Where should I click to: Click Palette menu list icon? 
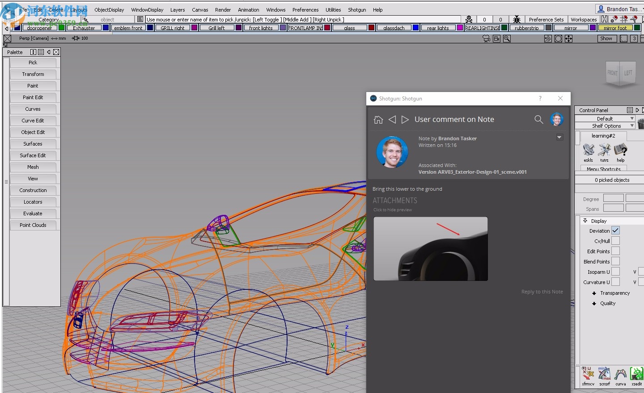(41, 52)
